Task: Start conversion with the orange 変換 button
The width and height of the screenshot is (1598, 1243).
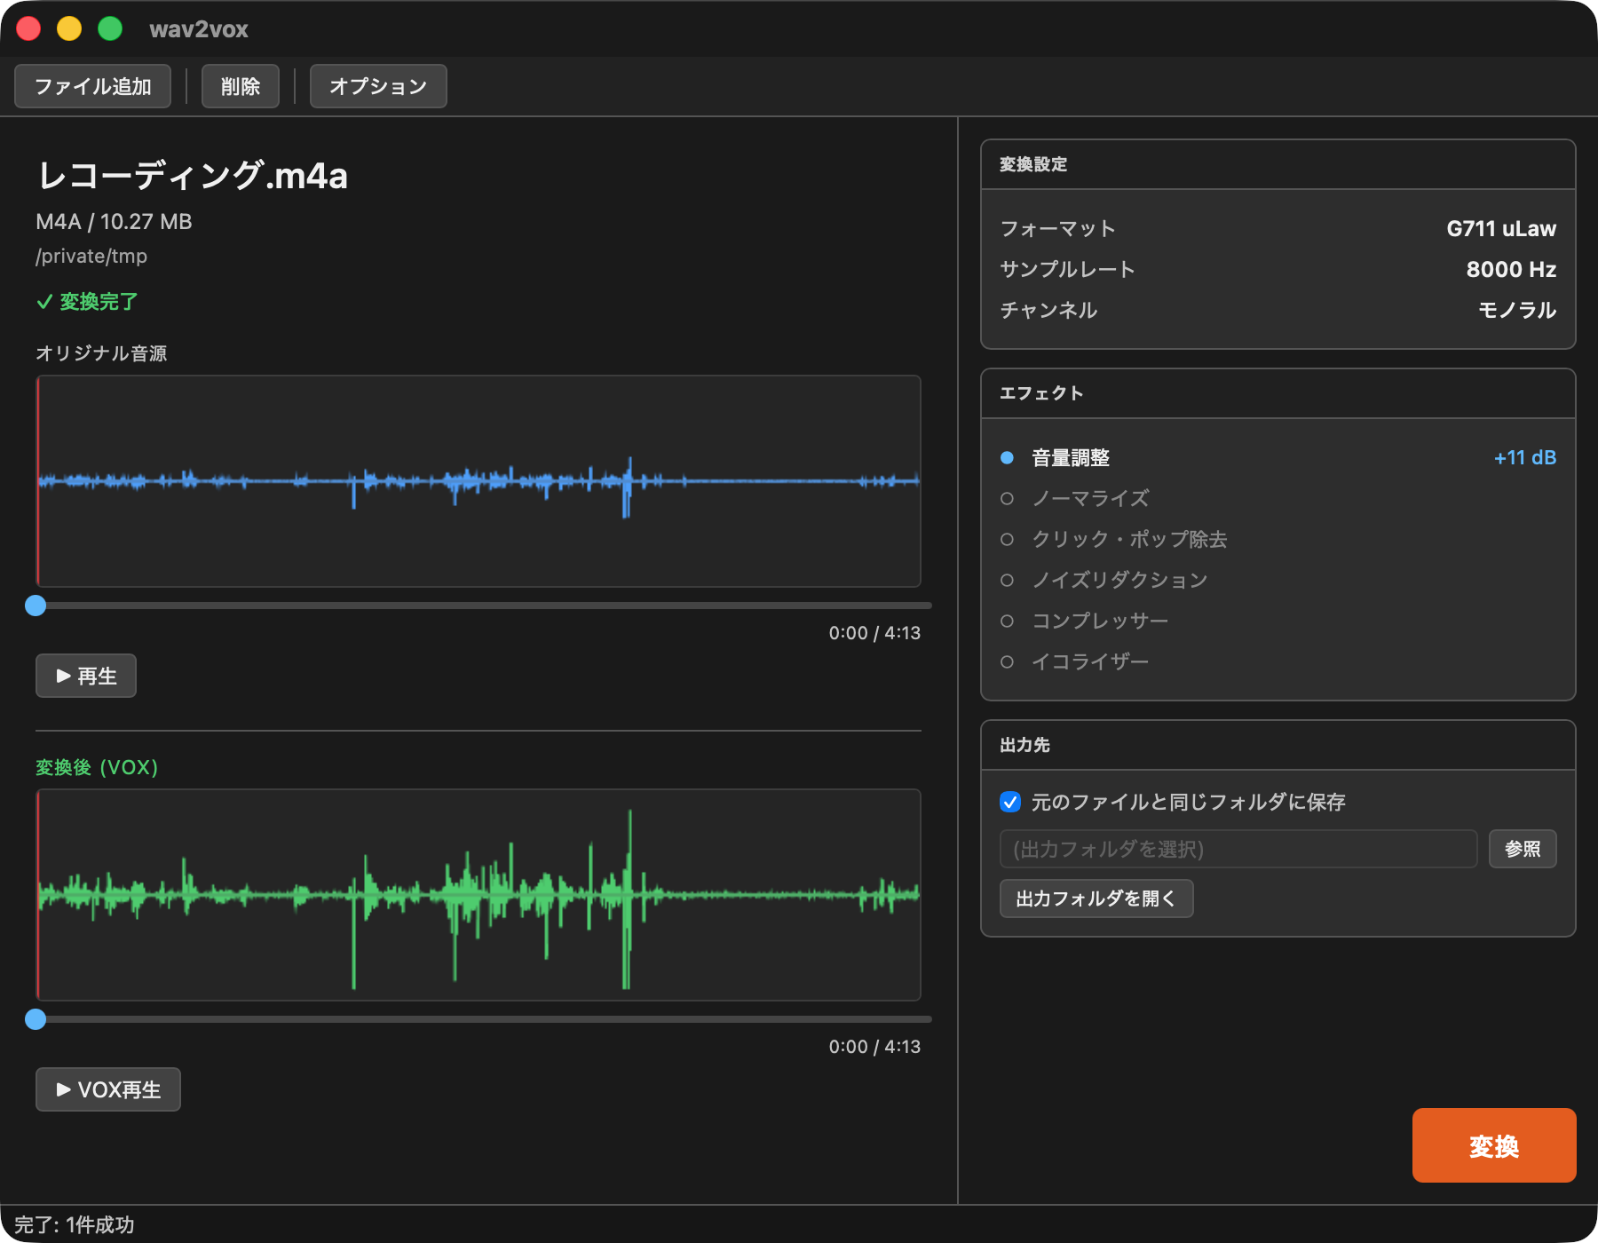Action: pyautogui.click(x=1494, y=1145)
